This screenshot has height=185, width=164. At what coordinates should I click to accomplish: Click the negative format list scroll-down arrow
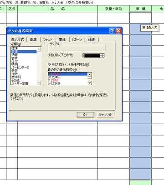(x=90, y=83)
